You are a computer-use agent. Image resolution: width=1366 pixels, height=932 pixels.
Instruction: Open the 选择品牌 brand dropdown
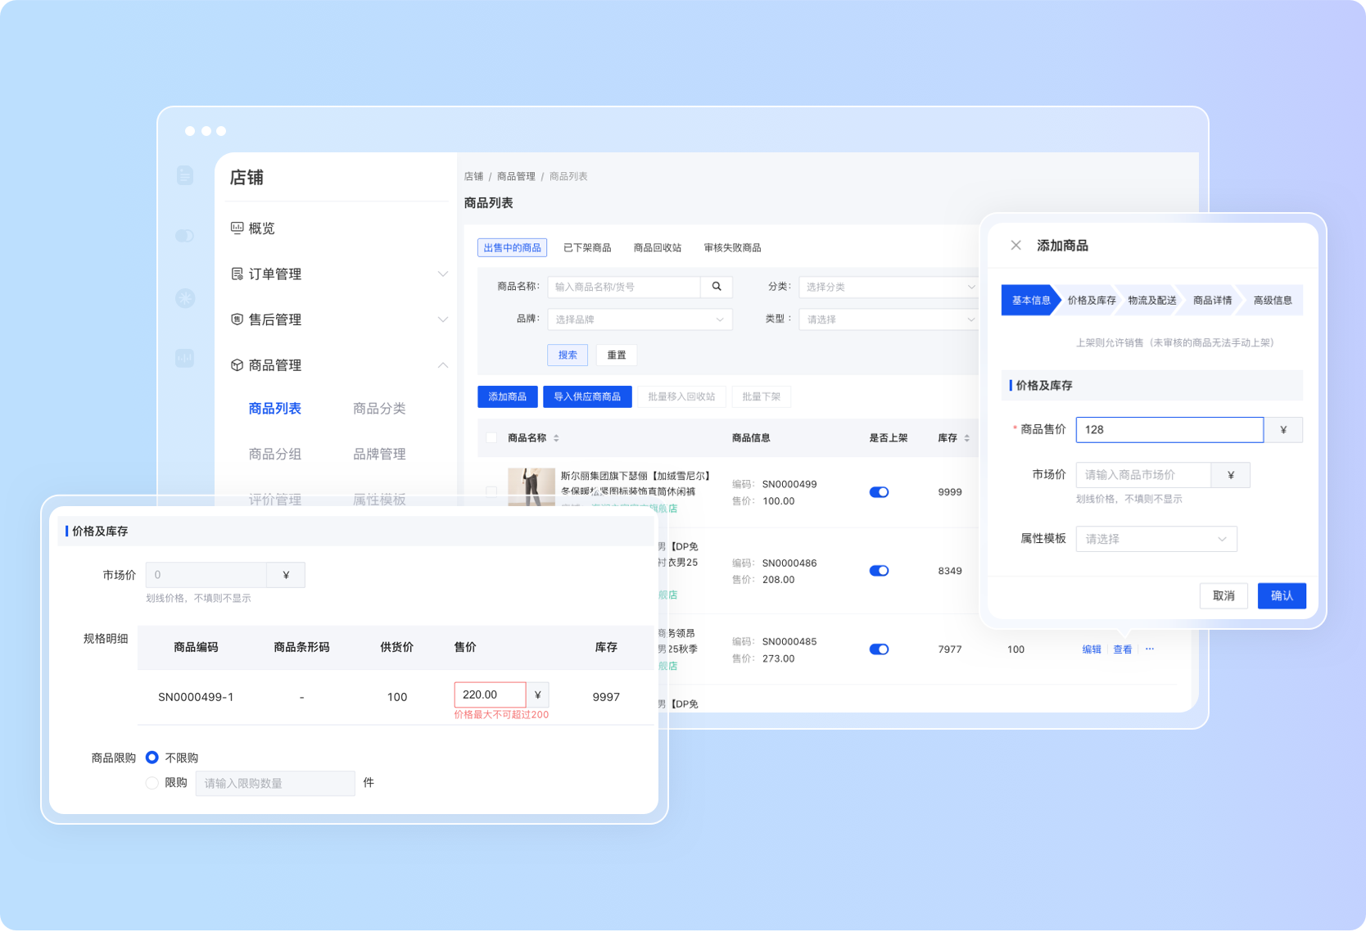(x=639, y=319)
